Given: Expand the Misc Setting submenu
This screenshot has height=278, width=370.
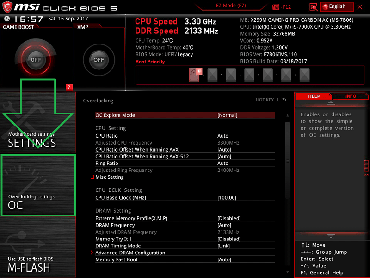Looking at the screenshot, I should (x=110, y=177).
